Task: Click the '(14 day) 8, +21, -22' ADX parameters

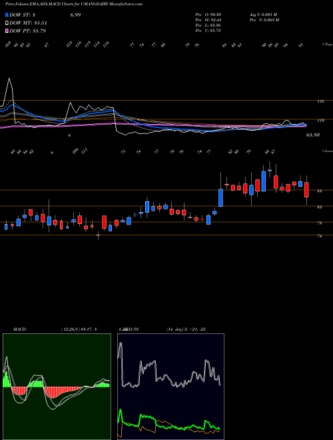Action: (x=186, y=329)
